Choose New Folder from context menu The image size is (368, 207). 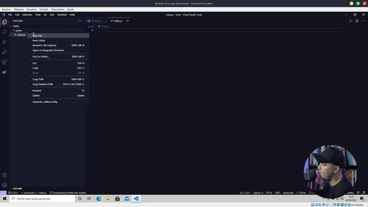pos(59,41)
